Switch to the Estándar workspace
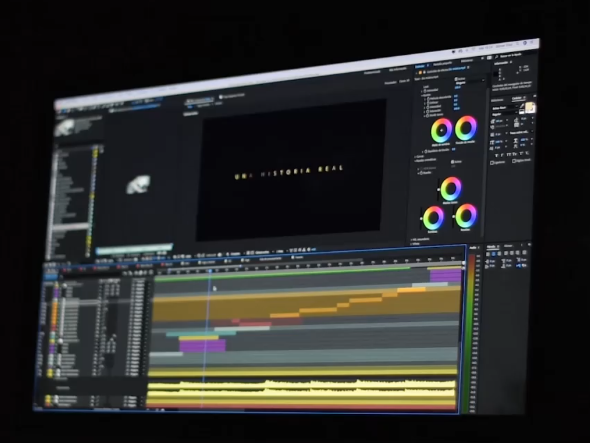The width and height of the screenshot is (590, 443). click(x=419, y=67)
